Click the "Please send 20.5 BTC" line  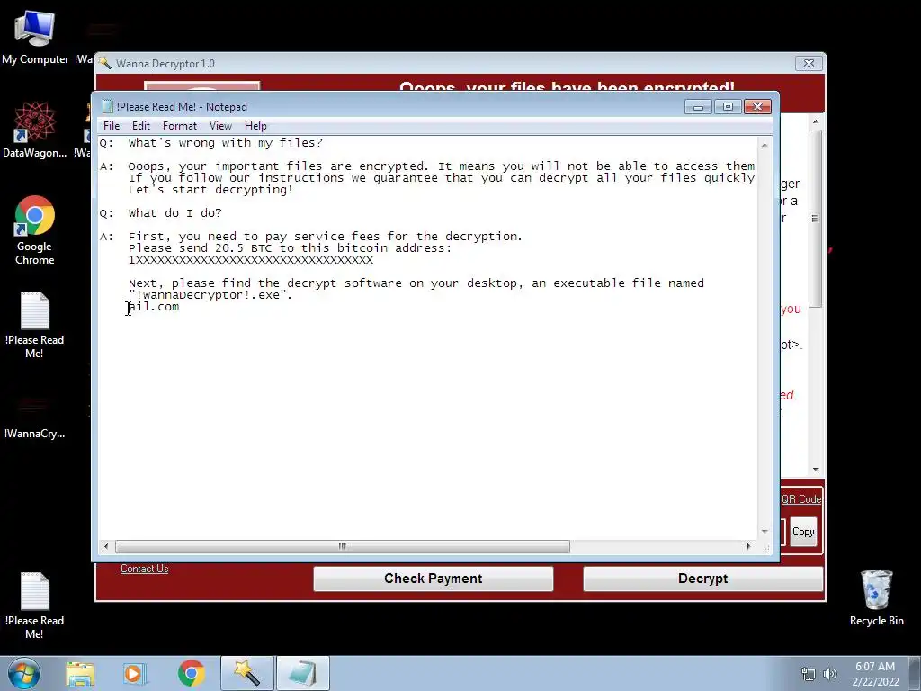[x=291, y=248]
